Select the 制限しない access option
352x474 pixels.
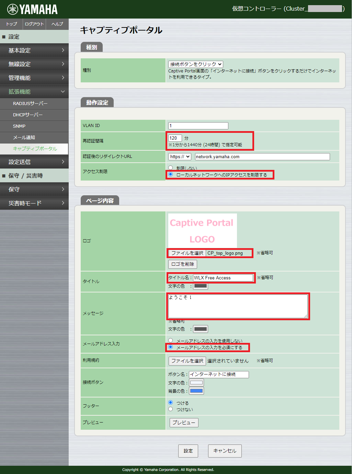coord(171,168)
